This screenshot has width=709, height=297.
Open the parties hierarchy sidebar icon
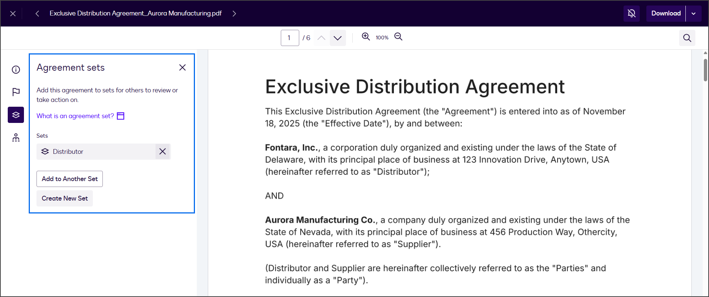(16, 138)
